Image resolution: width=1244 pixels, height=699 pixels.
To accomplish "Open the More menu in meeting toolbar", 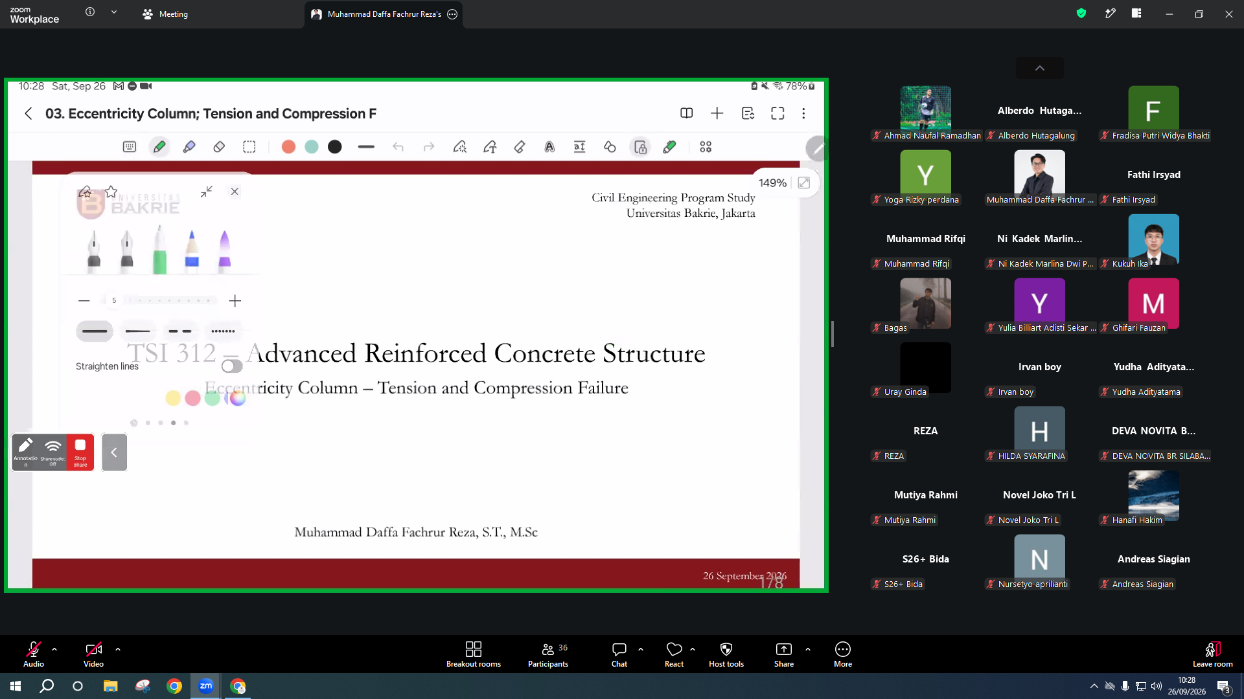I will [x=843, y=654].
